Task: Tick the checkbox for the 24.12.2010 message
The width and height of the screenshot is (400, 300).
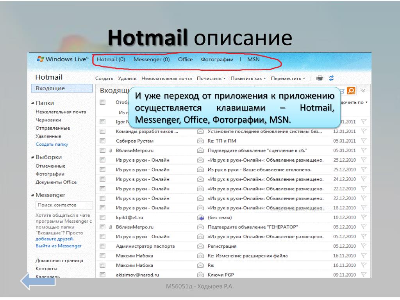Action: click(103, 179)
